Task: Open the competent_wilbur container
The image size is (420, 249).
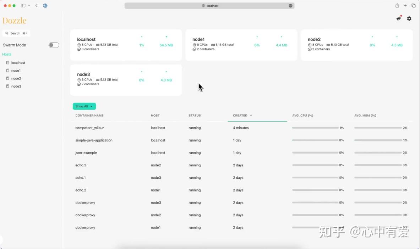Action: (89, 128)
